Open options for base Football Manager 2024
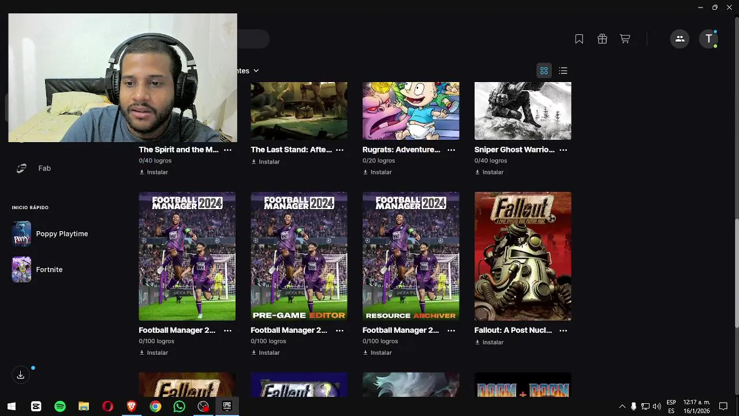Image resolution: width=739 pixels, height=416 pixels. pyautogui.click(x=227, y=330)
